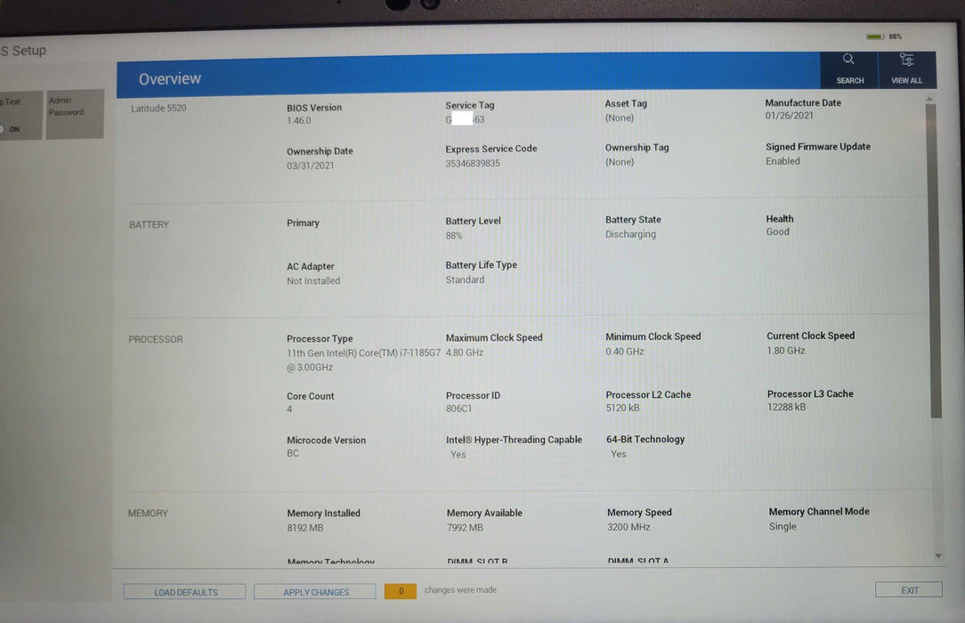The height and width of the screenshot is (623, 965).
Task: Click the Exit button
Action: 909,590
